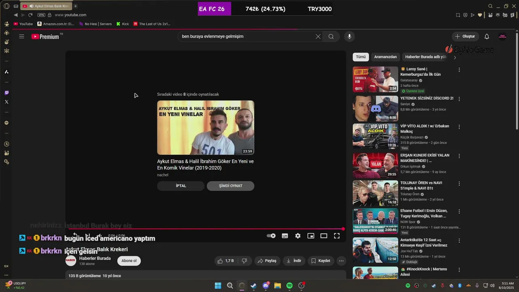Open Leroy Sané Kemerburgaz video thumbnail
Viewport: 519px width, 292px height.
[x=375, y=79]
